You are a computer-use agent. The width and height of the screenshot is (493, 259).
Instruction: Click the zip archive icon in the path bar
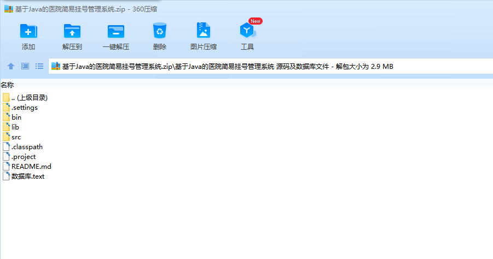click(x=56, y=66)
